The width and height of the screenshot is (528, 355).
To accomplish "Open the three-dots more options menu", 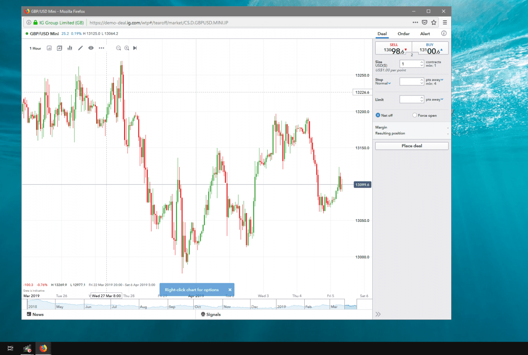I will (x=101, y=48).
